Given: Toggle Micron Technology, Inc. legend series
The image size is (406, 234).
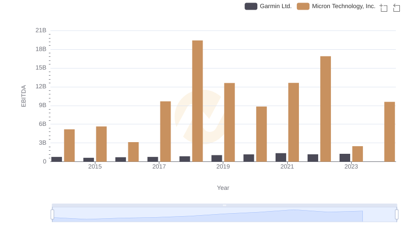Looking at the screenshot, I should click(x=336, y=6).
